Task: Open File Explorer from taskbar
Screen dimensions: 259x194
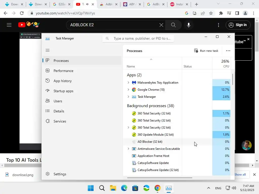Action: [x=113, y=188]
